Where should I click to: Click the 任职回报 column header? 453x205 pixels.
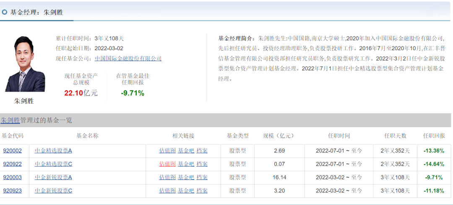(x=434, y=136)
